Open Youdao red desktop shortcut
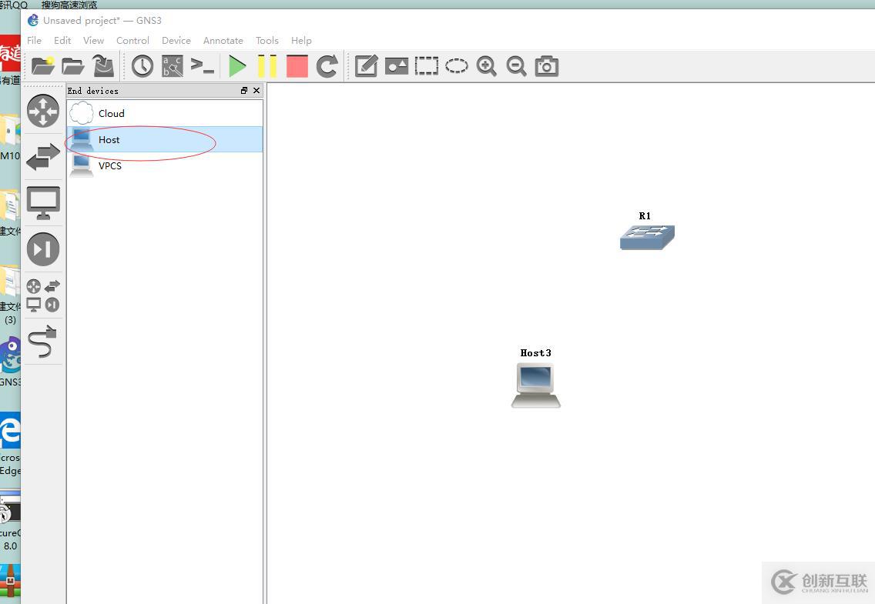Screen dimensions: 875x604 tap(10, 60)
